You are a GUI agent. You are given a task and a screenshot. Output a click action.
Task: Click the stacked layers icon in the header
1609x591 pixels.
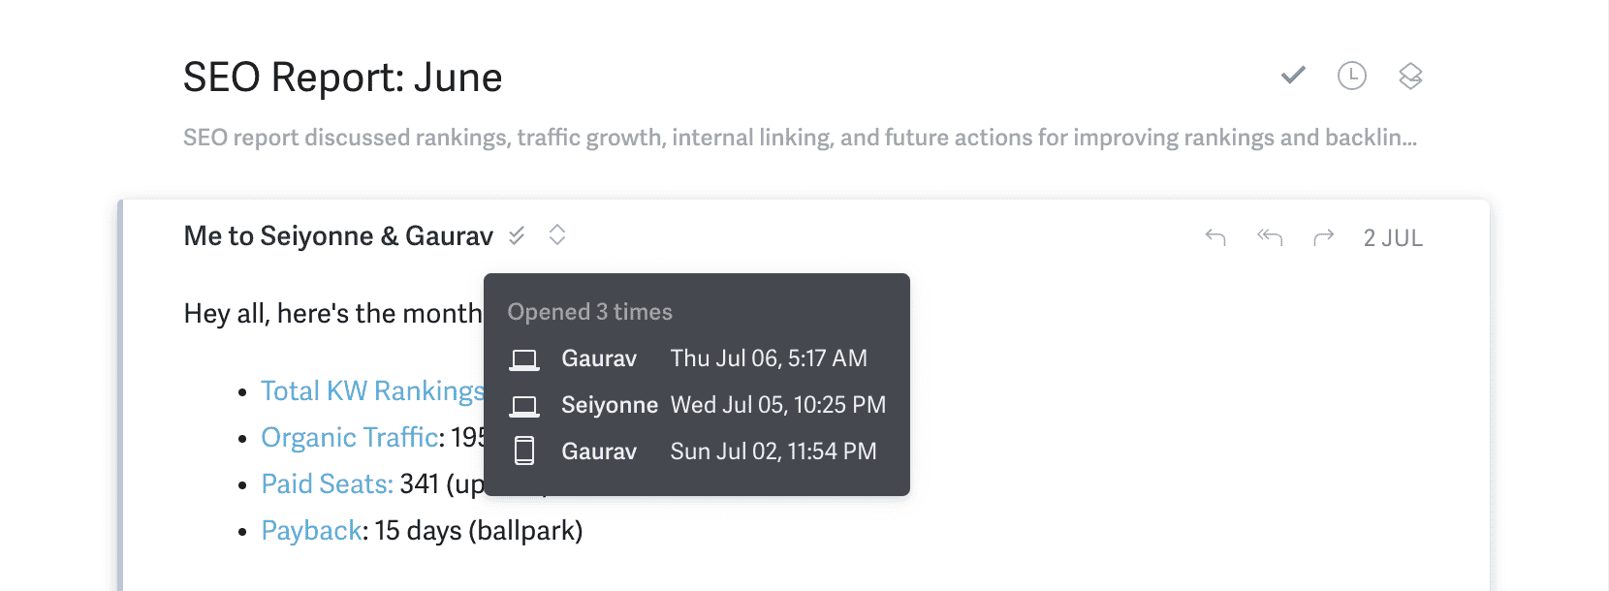1410,76
